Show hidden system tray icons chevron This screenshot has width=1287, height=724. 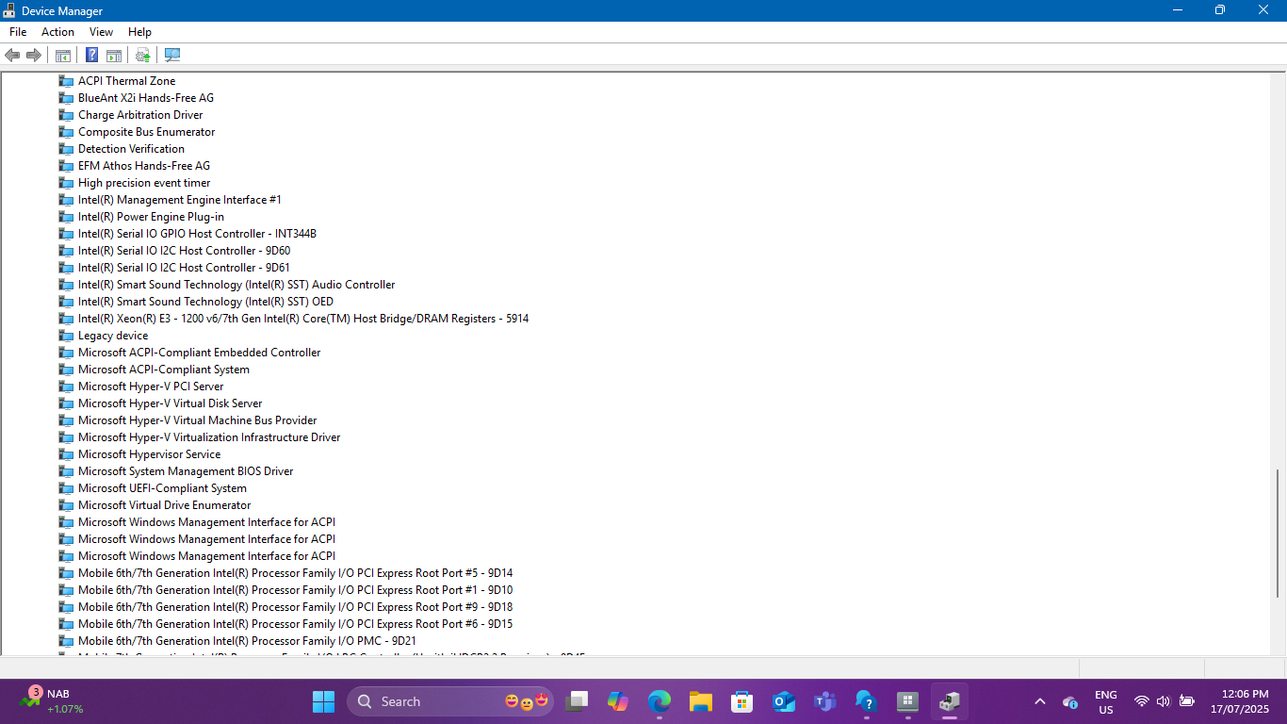(x=1040, y=701)
